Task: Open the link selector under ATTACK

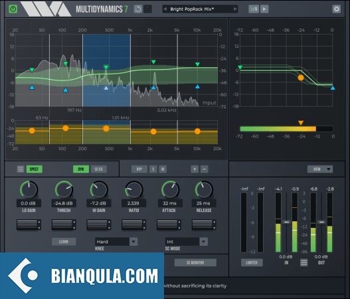Action: pyautogui.click(x=169, y=225)
